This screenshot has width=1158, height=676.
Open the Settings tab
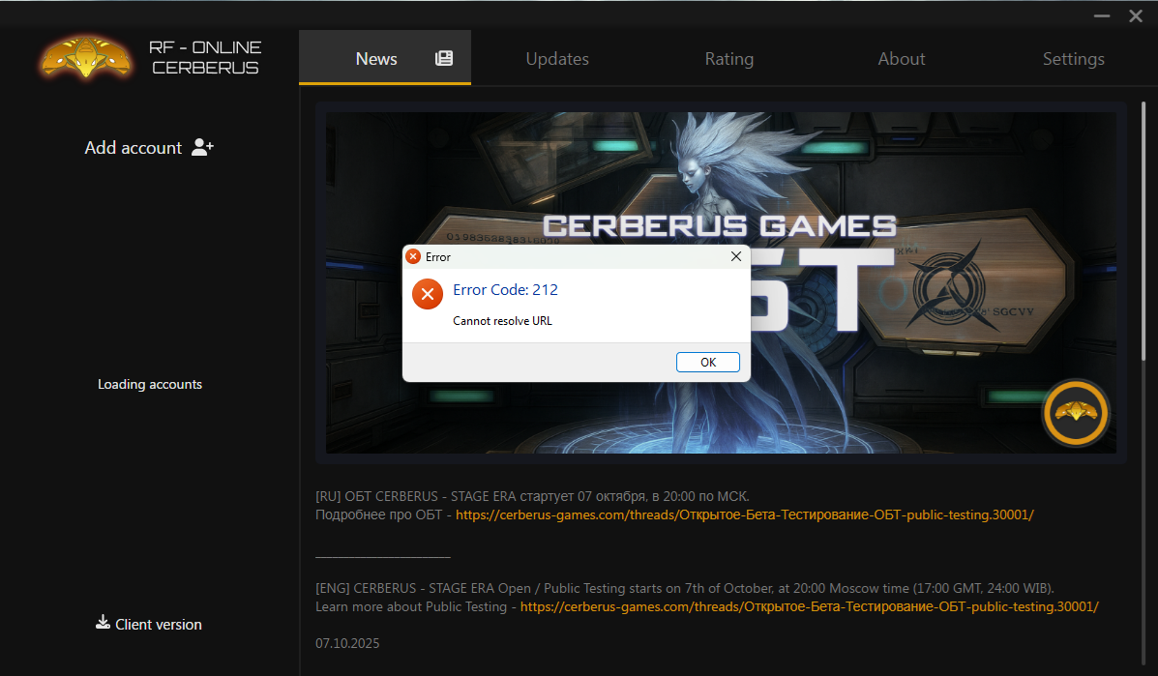click(1073, 59)
